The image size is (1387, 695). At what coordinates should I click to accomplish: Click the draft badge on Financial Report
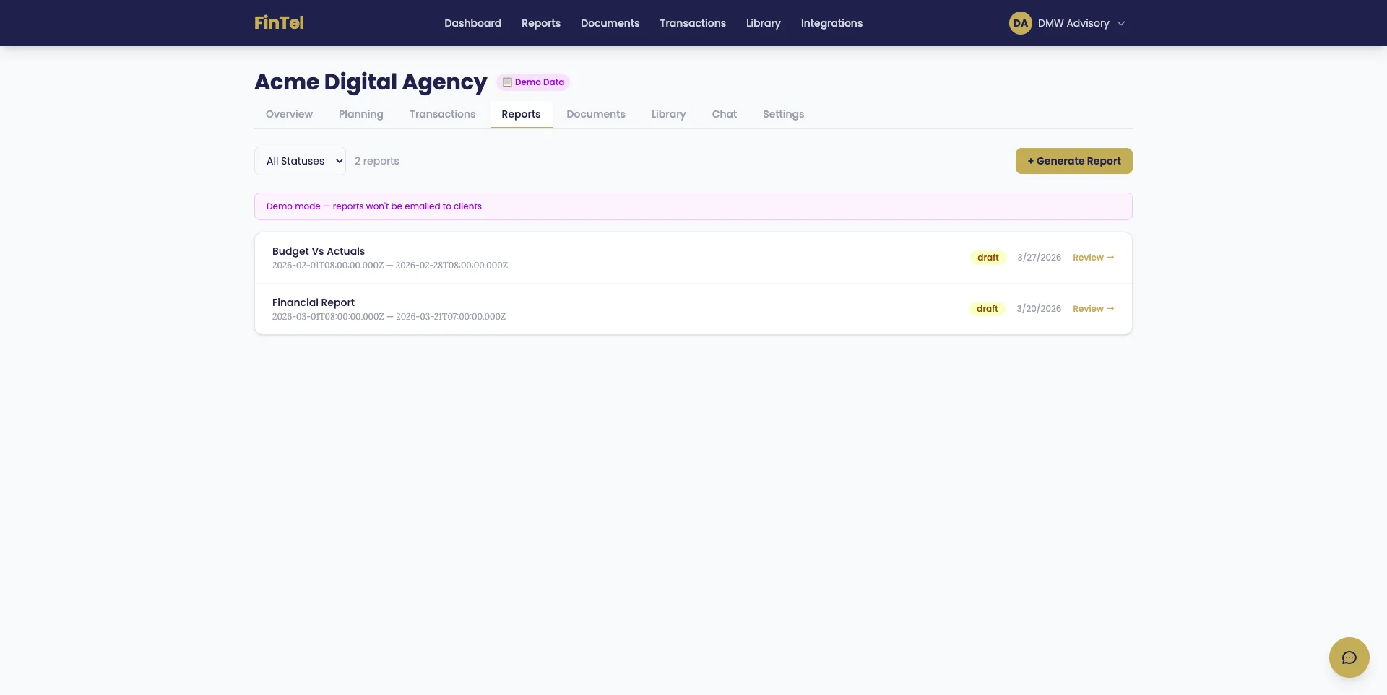click(x=987, y=309)
